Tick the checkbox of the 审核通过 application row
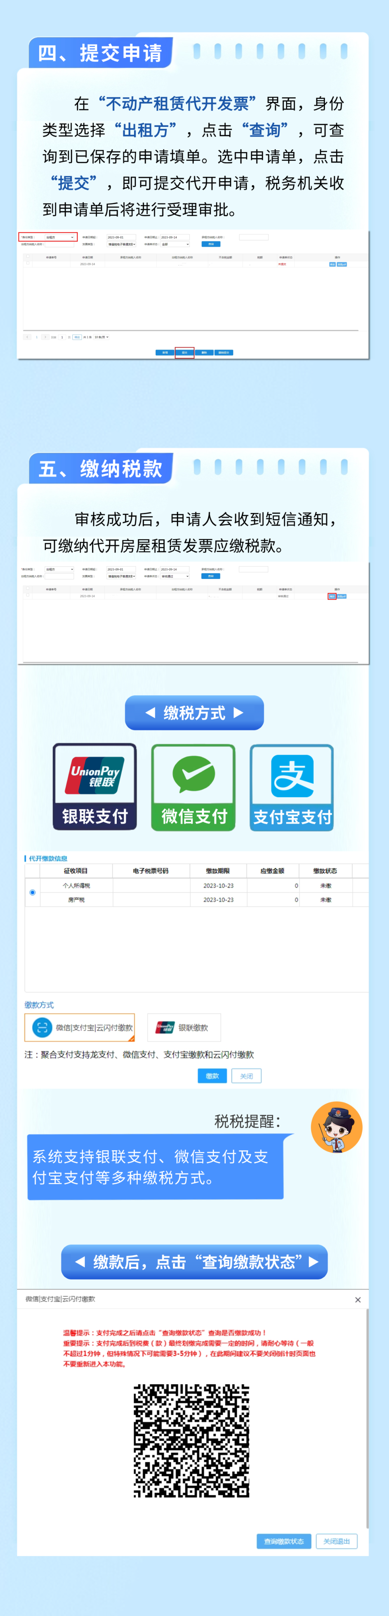 tap(28, 595)
